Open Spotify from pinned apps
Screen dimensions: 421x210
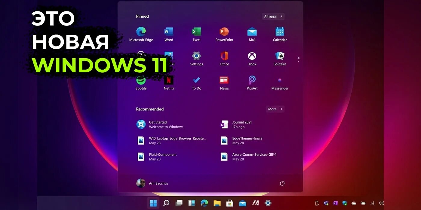(141, 83)
